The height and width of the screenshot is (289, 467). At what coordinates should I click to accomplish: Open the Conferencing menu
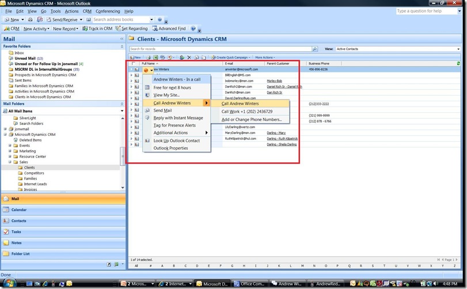(x=108, y=12)
